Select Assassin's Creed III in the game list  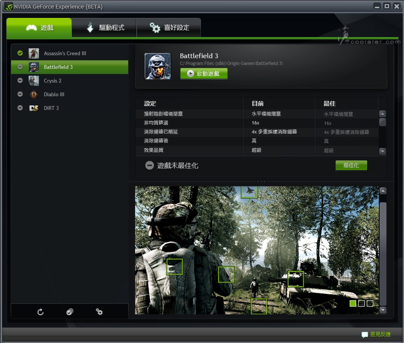click(70, 53)
